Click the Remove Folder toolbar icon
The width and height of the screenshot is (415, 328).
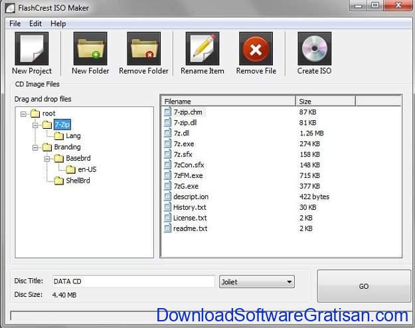point(143,48)
